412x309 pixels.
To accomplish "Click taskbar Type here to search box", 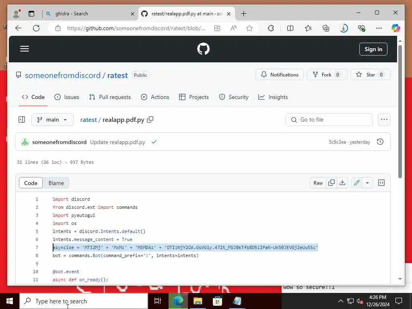I will pyautogui.click(x=84, y=301).
